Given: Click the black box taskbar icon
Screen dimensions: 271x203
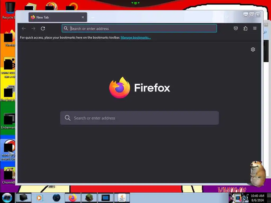Looking at the screenshot, I should point(24,198).
